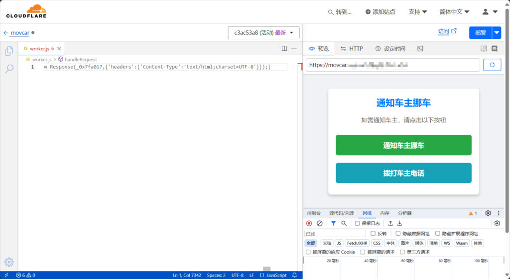Expand the 支持 menu

click(418, 12)
